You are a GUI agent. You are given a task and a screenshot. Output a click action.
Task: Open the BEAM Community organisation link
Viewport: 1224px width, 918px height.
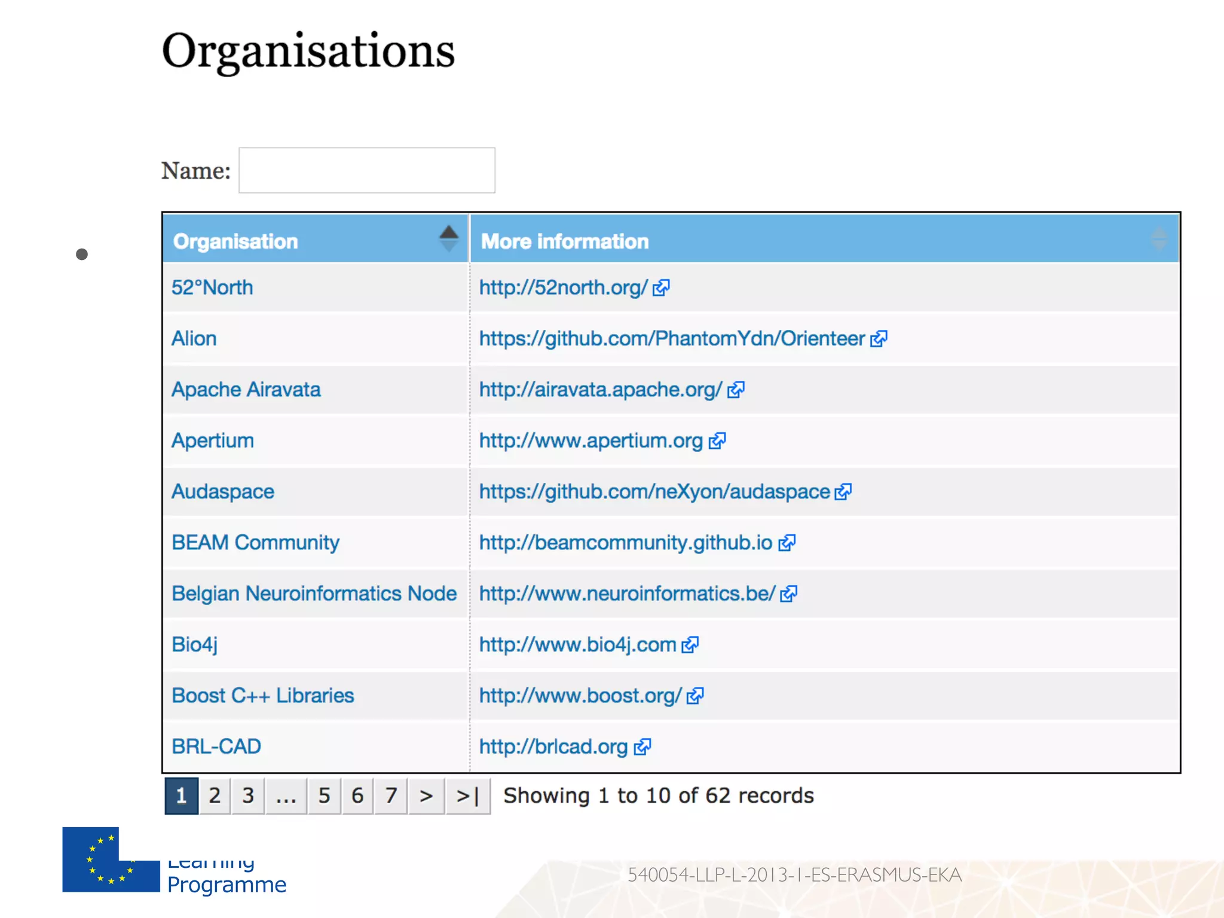pyautogui.click(x=256, y=543)
